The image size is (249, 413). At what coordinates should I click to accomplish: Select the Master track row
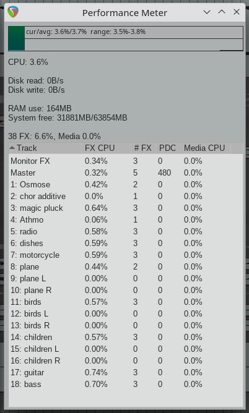[x=126, y=172]
